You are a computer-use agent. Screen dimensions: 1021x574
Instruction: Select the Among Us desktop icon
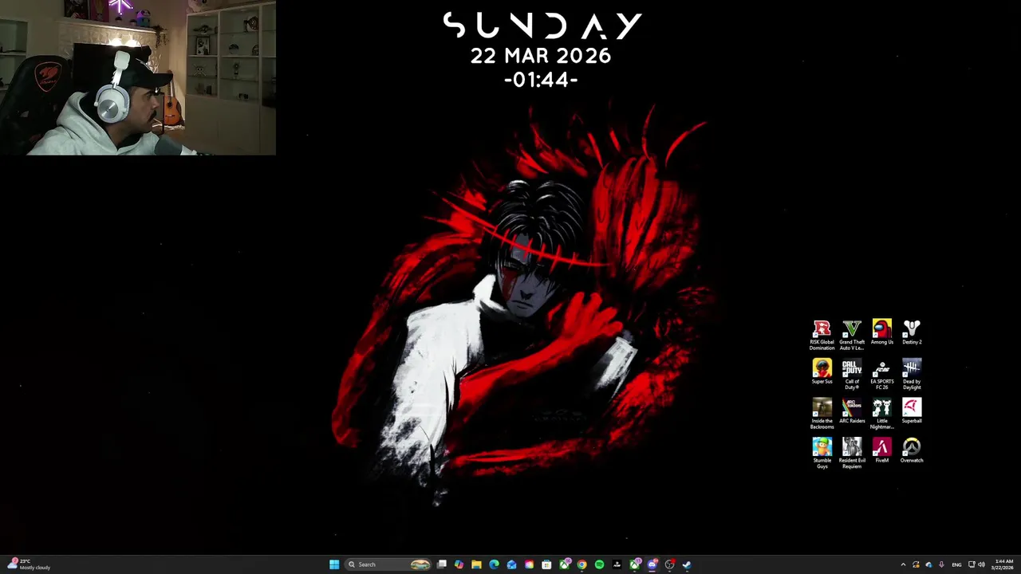coord(881,332)
